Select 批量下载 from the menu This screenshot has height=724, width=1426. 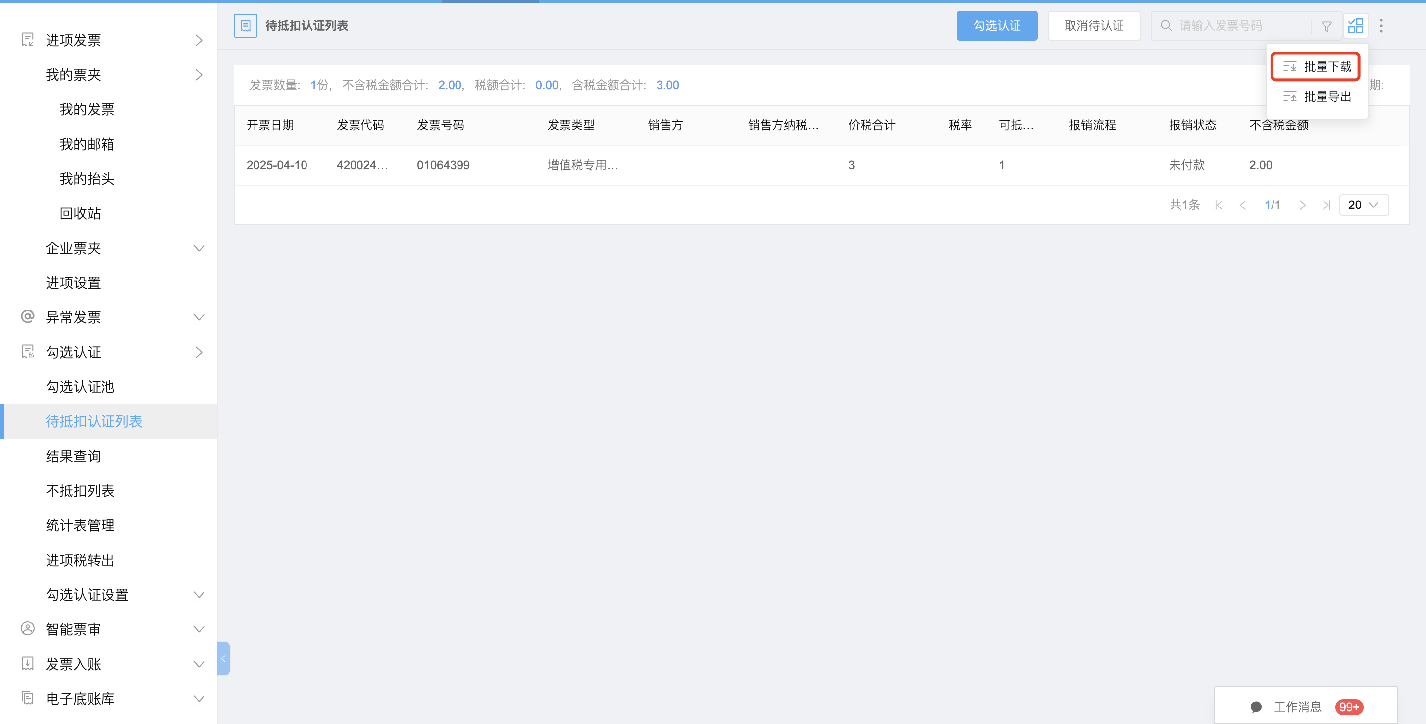[x=1316, y=67]
